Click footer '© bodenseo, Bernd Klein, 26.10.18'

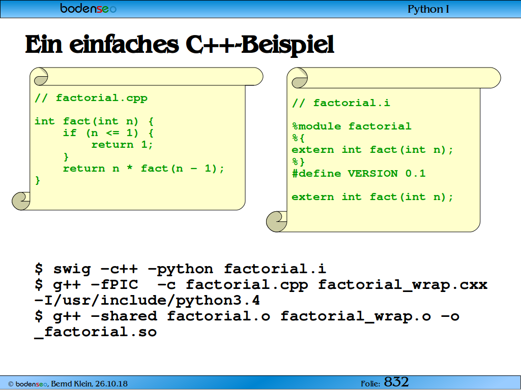(68, 384)
